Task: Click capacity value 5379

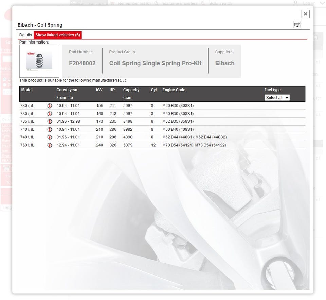Action: pyautogui.click(x=128, y=145)
